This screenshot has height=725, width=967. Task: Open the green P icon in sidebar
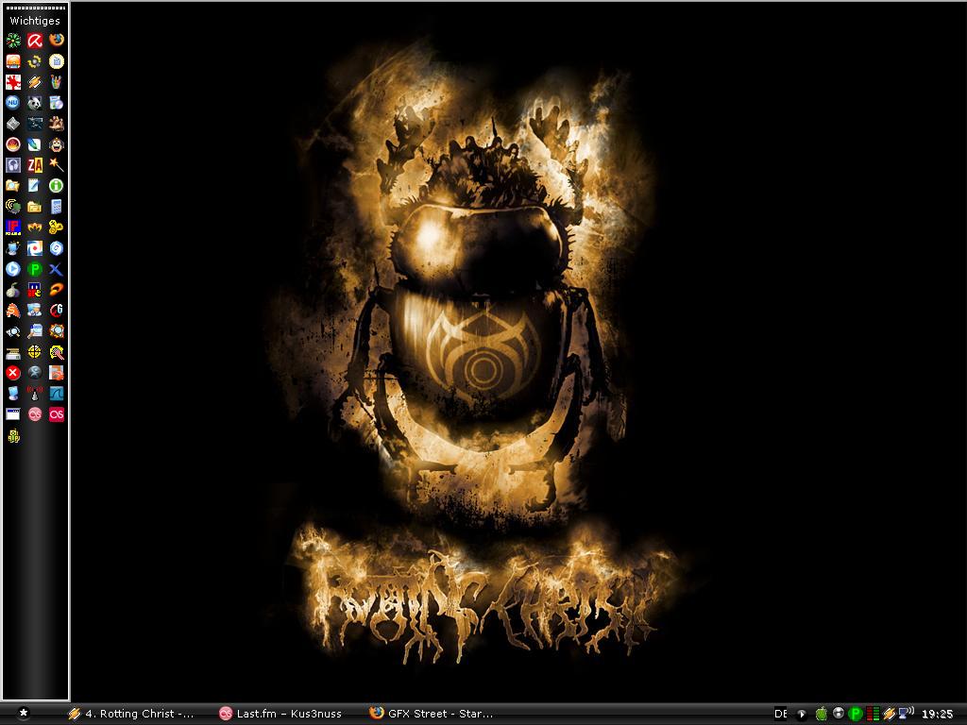[x=35, y=269]
